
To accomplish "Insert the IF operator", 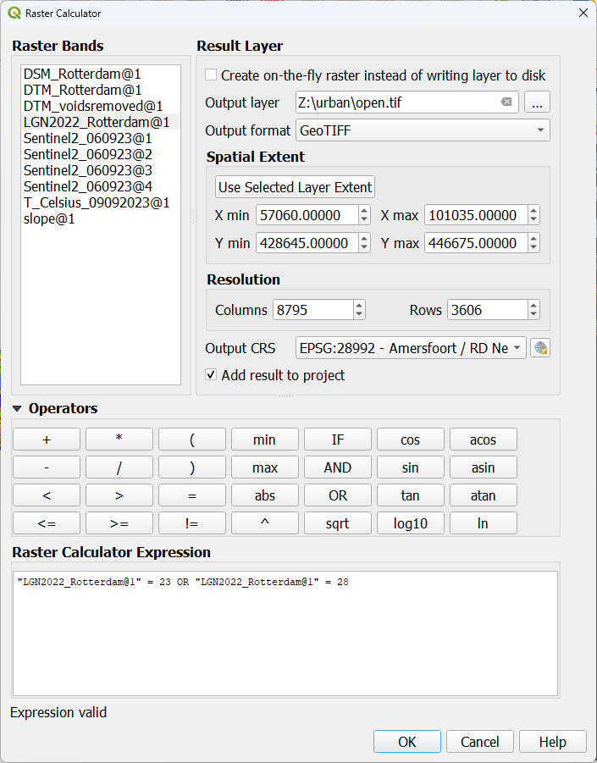I will point(338,440).
